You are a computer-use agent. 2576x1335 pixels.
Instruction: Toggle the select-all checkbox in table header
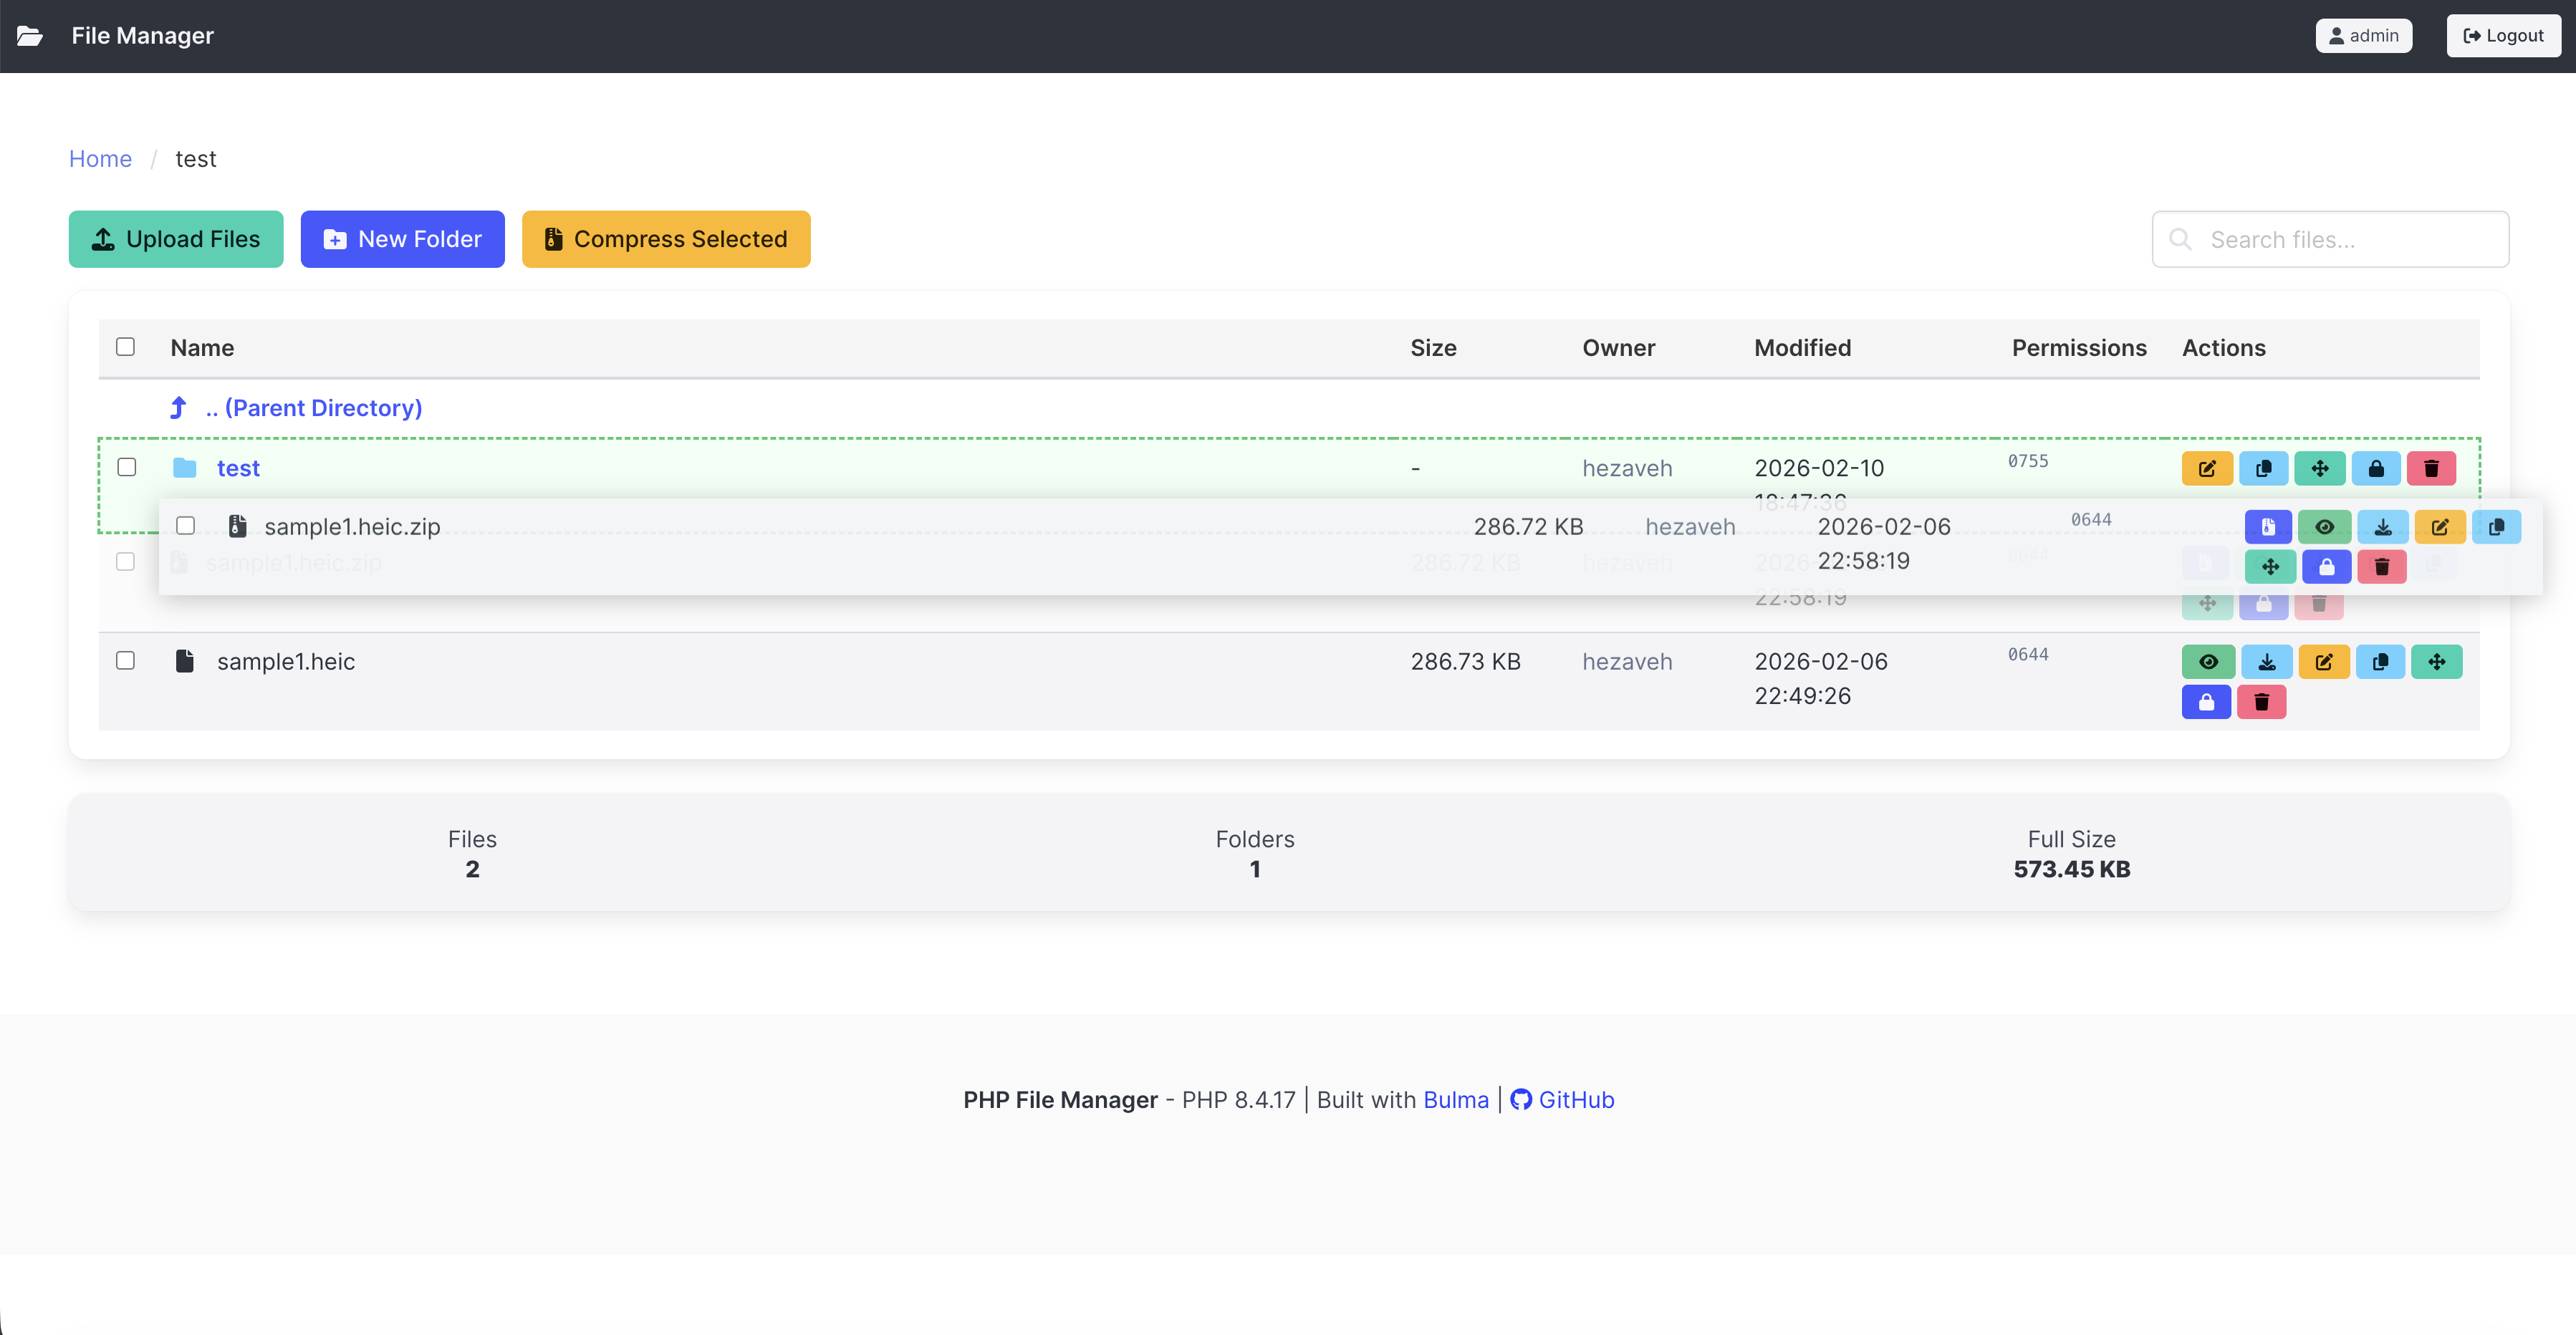[125, 347]
